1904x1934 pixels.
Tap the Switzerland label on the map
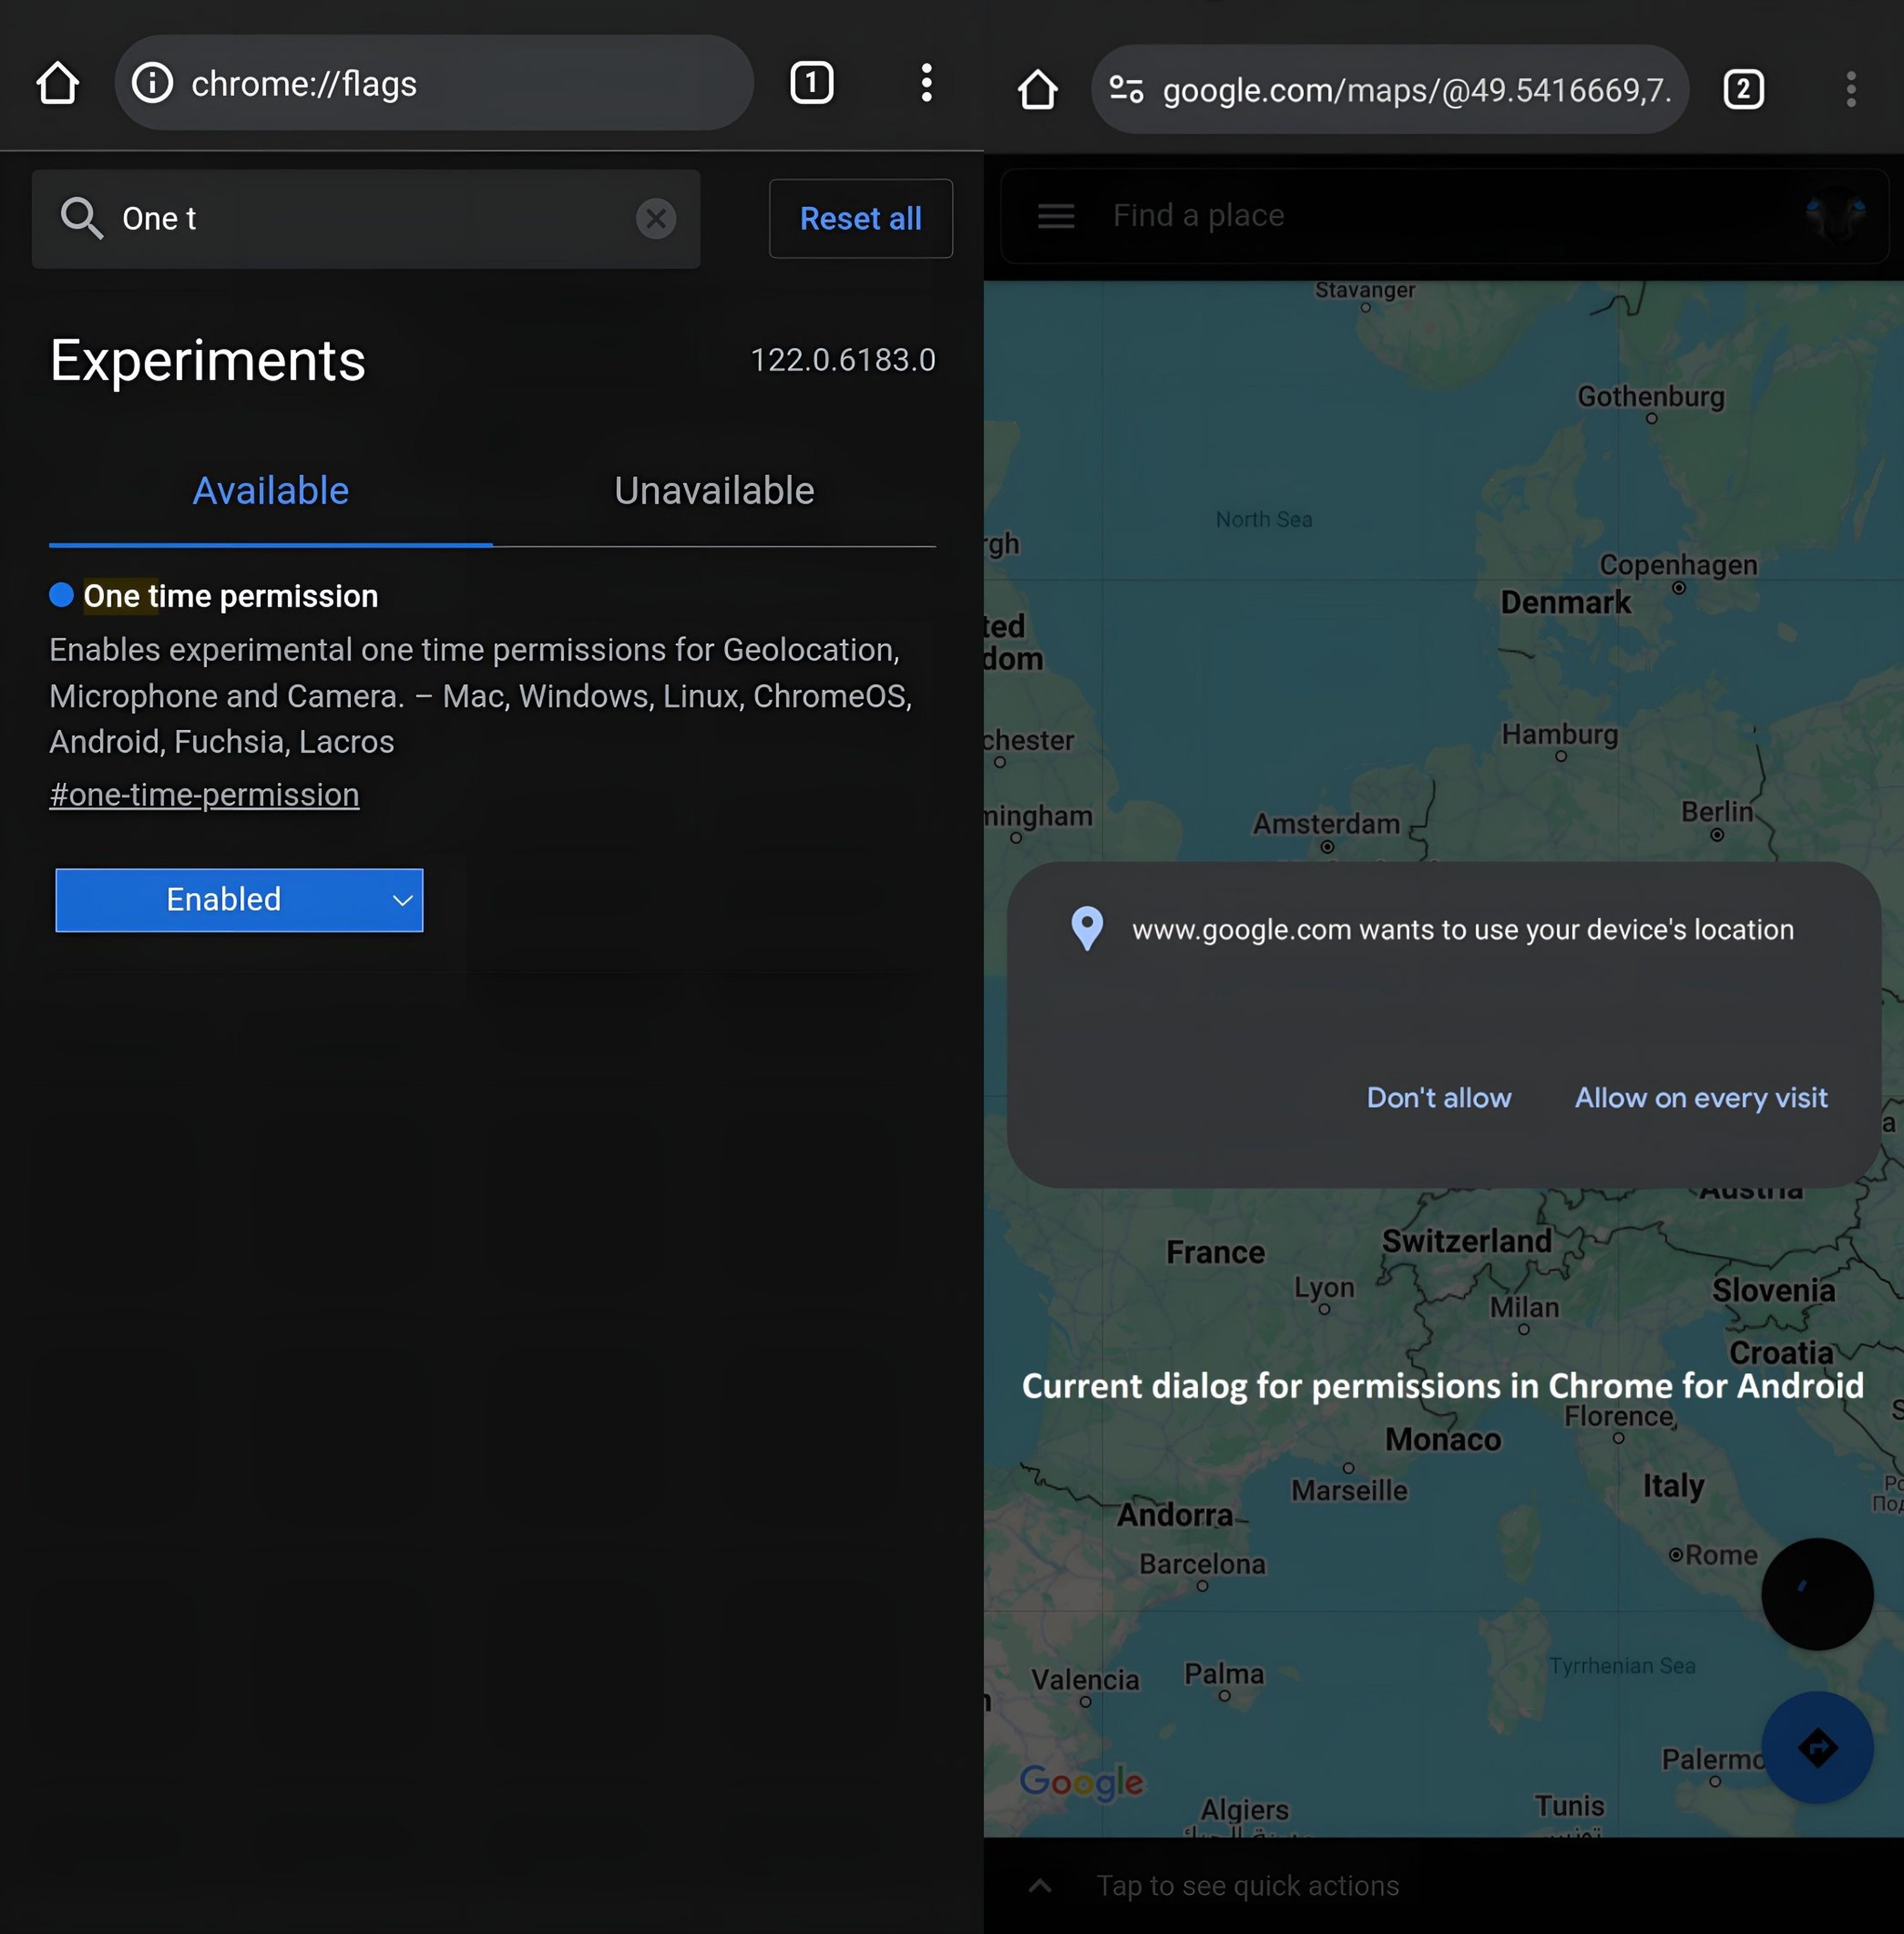tap(1466, 1242)
